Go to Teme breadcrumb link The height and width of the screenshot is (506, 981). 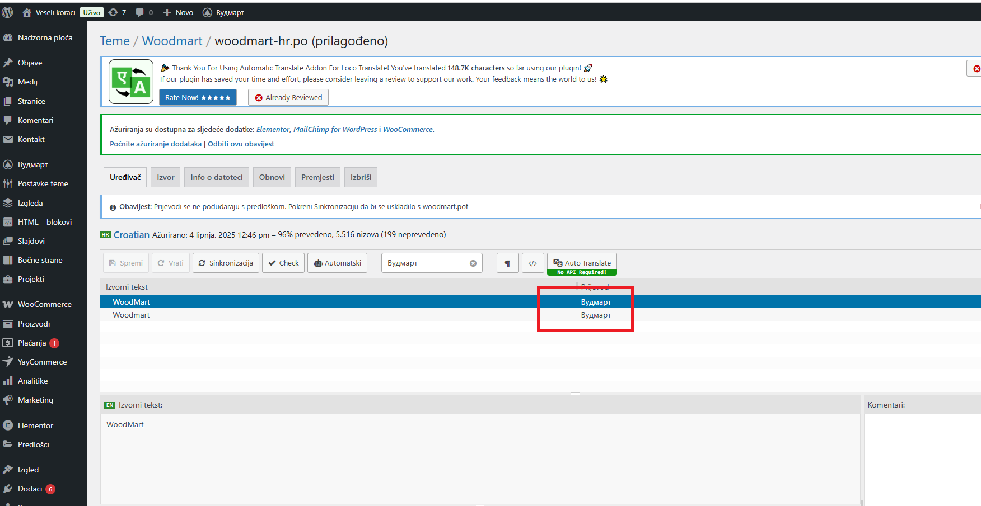pyautogui.click(x=115, y=41)
